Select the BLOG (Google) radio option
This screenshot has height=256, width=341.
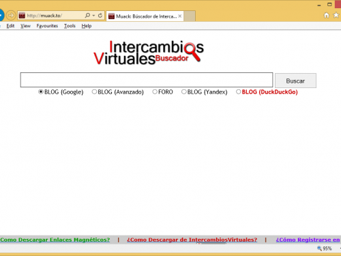pyautogui.click(x=41, y=91)
